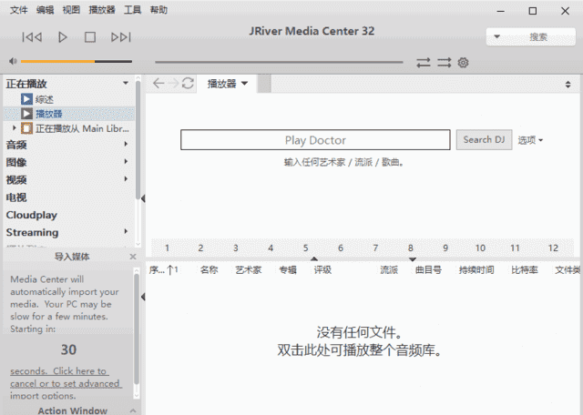Sort by the 序... column header
This screenshot has height=415, width=583.
pos(164,269)
